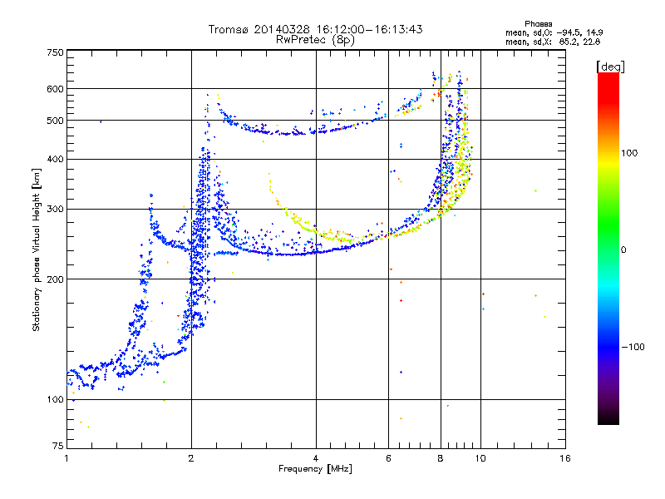Click the y-axis tick label "300"
Image resolution: width=665 pixels, height=499 pixels.
[55, 209]
